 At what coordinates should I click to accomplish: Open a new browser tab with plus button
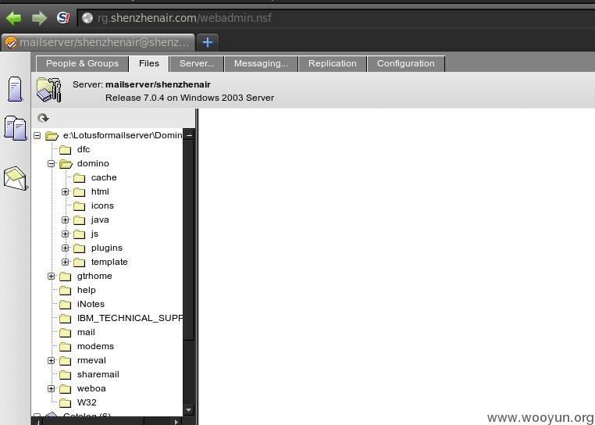208,42
